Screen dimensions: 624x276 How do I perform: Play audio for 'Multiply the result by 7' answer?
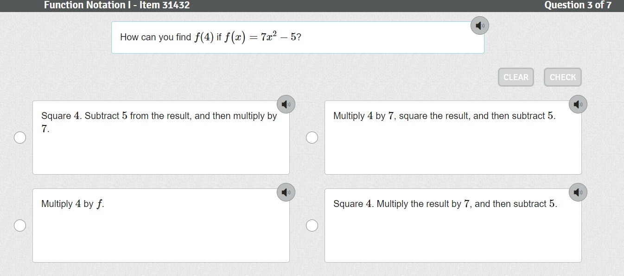point(578,192)
